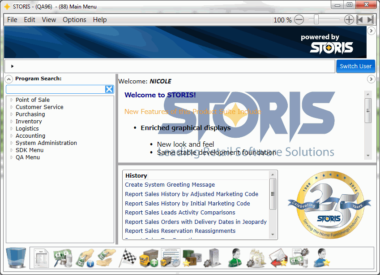Image resolution: width=380 pixels, height=275 pixels.
Task: Click the checkered flag shortcut icon
Action: click(x=128, y=258)
